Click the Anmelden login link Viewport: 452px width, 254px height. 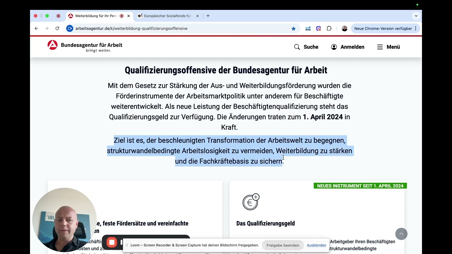(347, 47)
